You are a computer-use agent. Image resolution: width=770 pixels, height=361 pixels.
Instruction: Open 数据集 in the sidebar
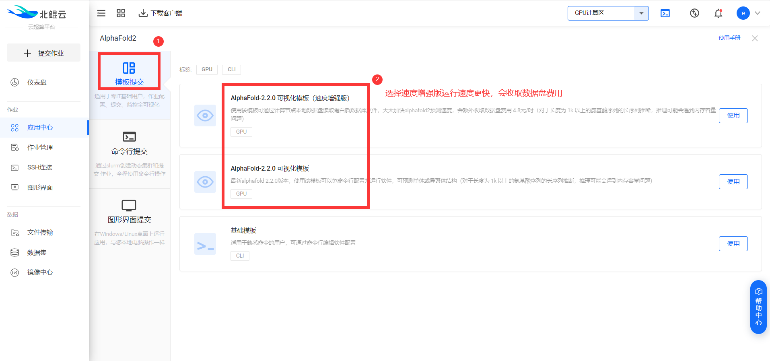(x=44, y=253)
